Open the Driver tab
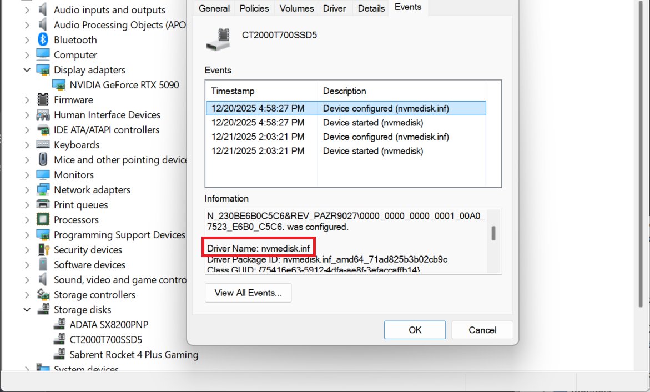650x392 pixels. click(x=334, y=8)
